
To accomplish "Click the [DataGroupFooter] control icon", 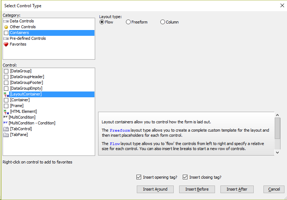I will pos(6,83).
